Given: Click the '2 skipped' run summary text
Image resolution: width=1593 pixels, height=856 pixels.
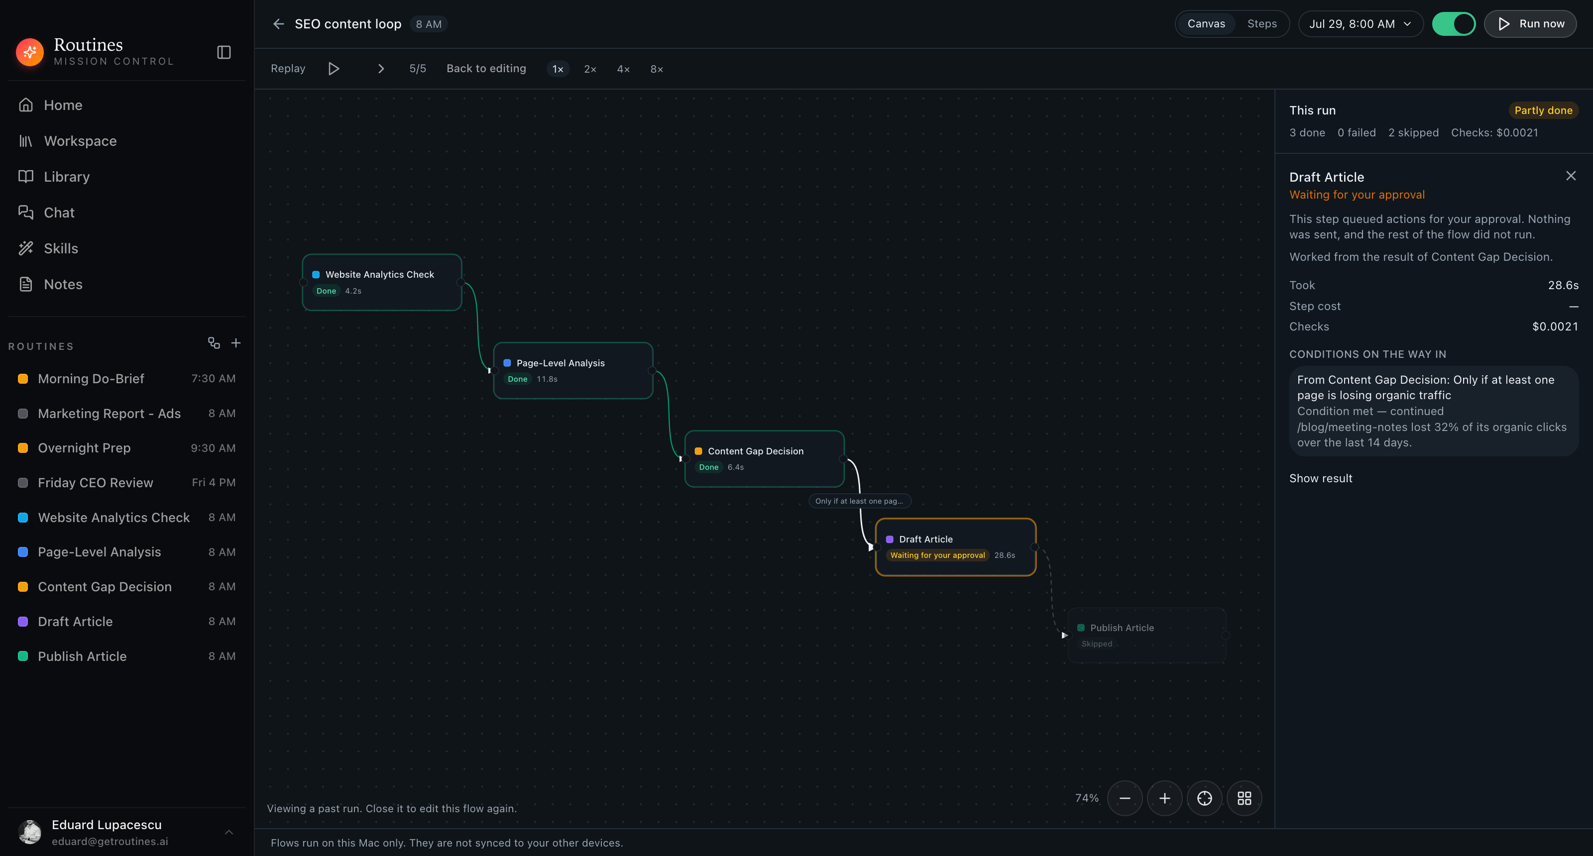Looking at the screenshot, I should coord(1413,133).
